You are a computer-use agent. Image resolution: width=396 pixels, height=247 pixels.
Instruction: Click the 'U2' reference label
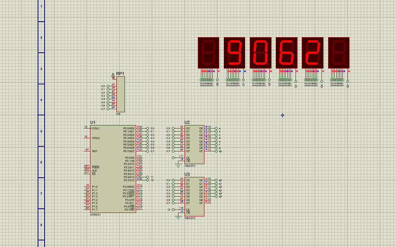coord(187,122)
